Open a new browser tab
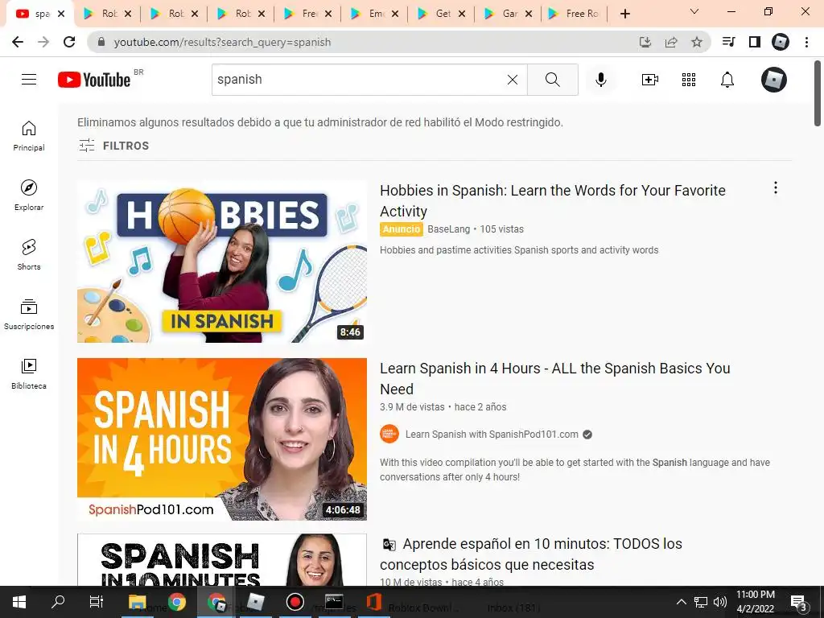The height and width of the screenshot is (618, 824). coord(624,14)
